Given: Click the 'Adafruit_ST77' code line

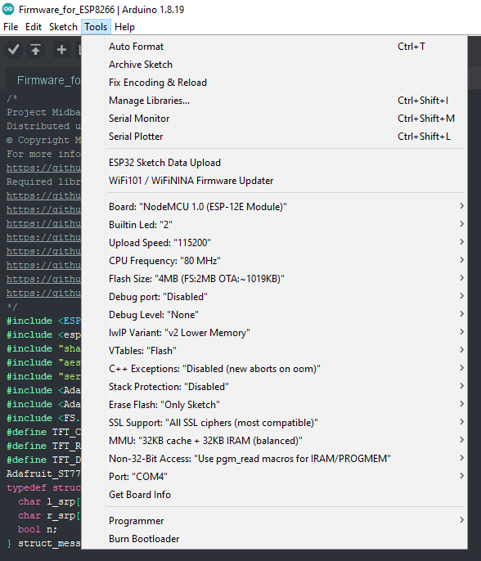Looking at the screenshot, I should point(43,473).
